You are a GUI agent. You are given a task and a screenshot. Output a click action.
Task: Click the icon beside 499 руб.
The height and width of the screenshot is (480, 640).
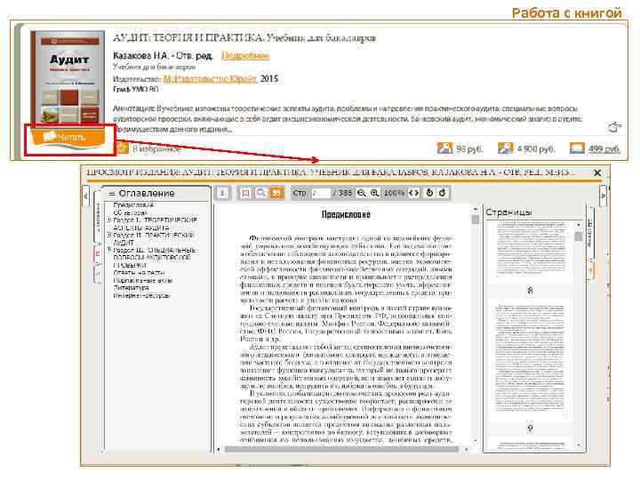[577, 148]
